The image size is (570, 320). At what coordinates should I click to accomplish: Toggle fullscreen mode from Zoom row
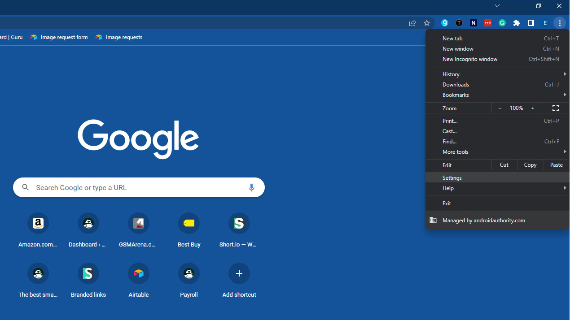click(555, 108)
